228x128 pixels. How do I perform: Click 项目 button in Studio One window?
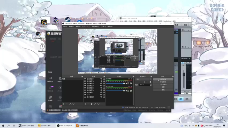[185, 25]
